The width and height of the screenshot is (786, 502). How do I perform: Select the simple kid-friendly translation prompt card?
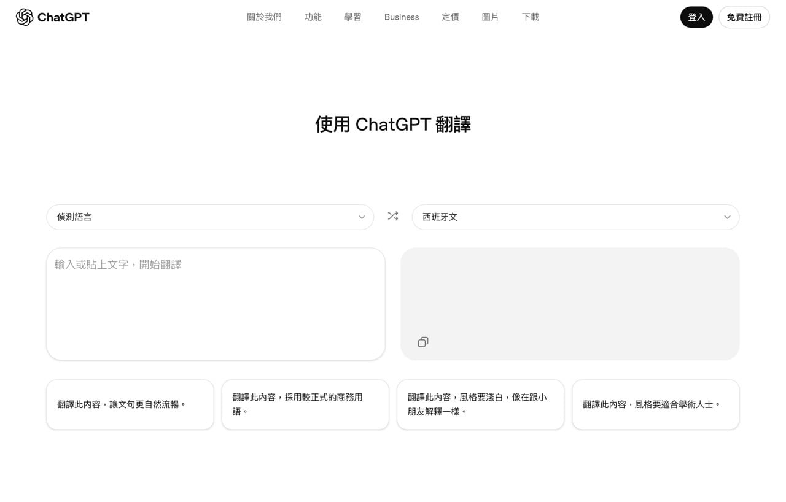coord(480,404)
